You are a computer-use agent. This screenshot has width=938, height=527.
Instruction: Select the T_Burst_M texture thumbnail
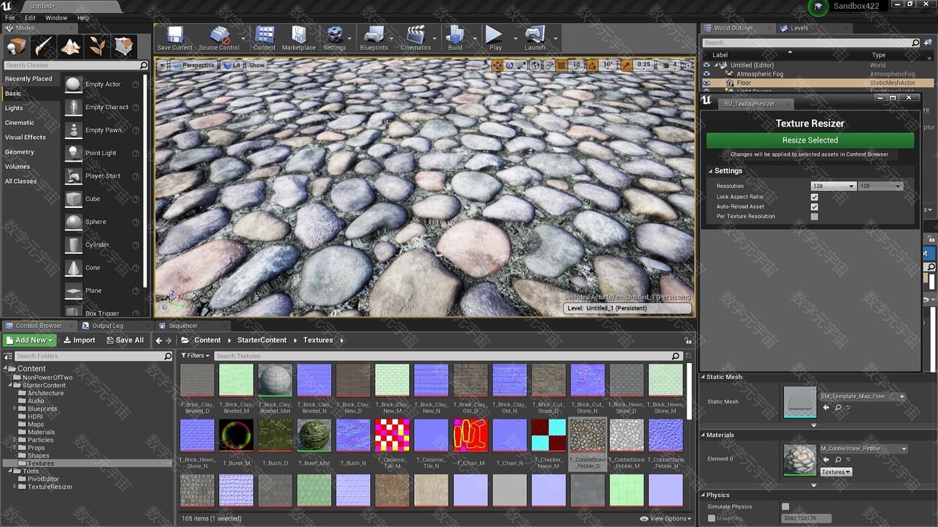point(237,435)
